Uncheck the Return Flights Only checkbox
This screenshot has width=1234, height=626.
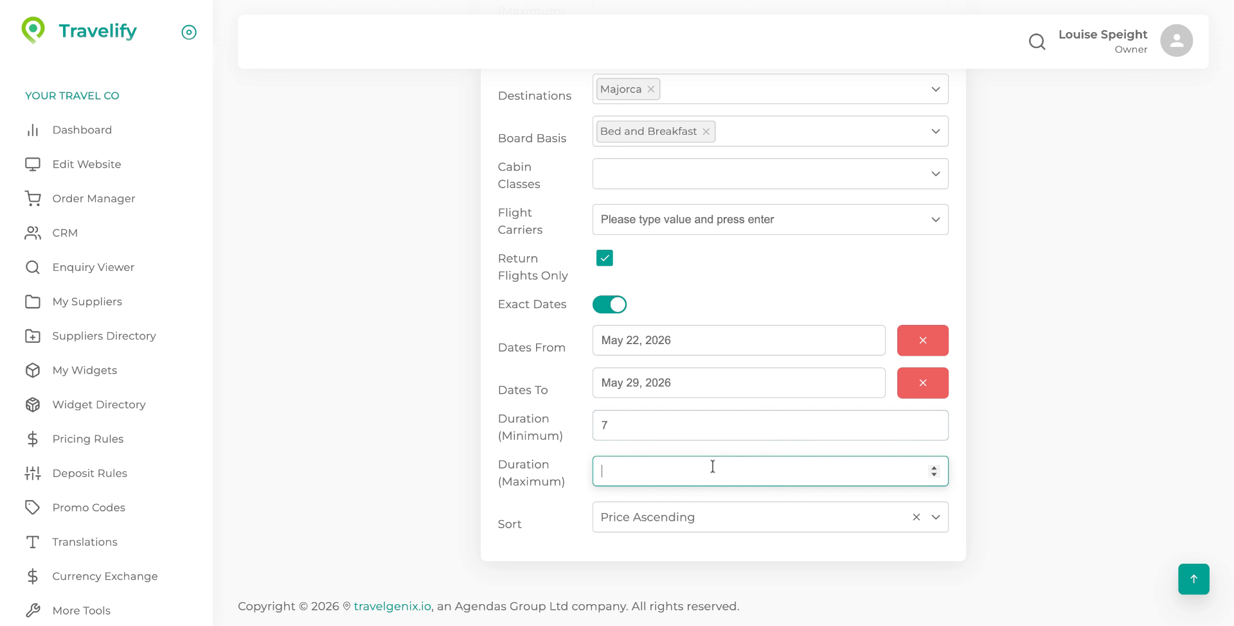[604, 258]
